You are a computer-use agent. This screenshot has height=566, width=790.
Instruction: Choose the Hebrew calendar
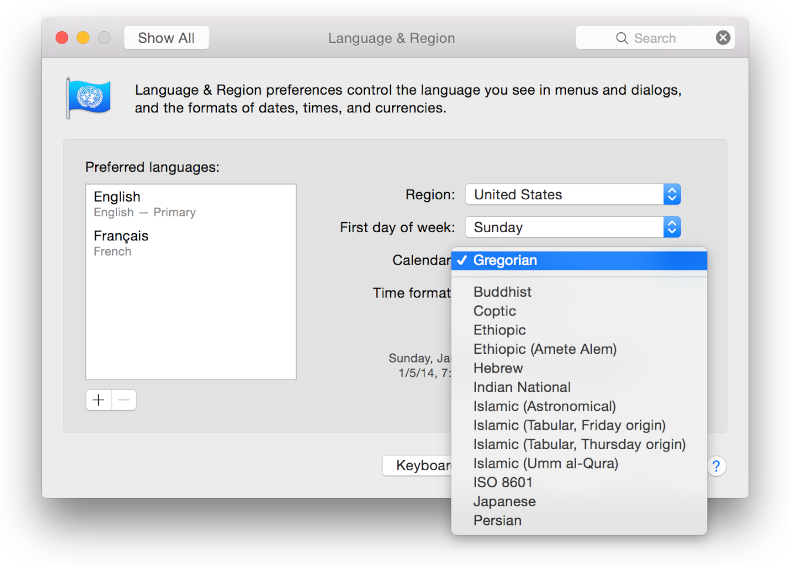coord(498,368)
